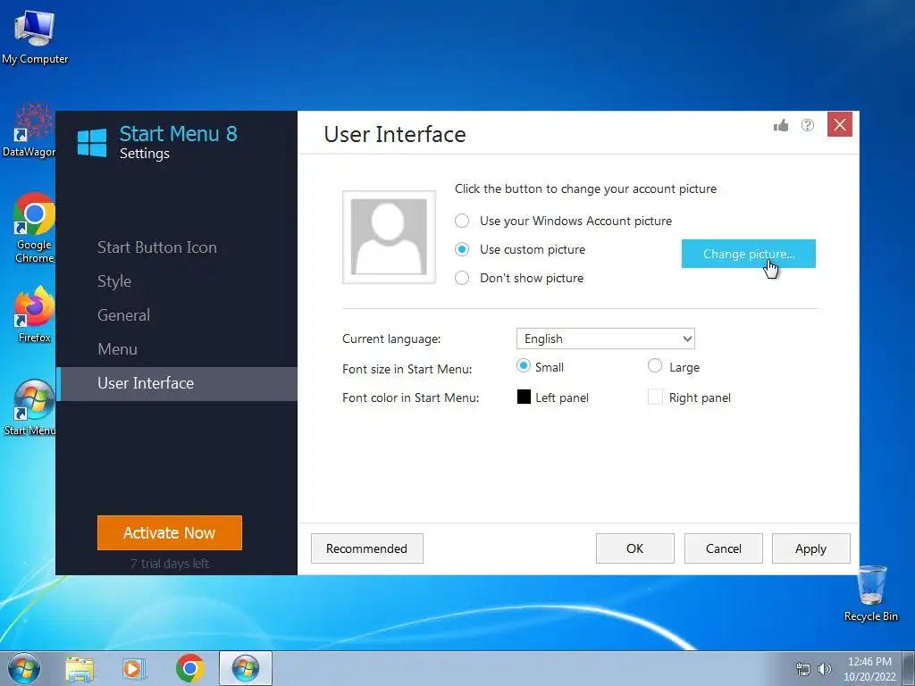The image size is (915, 686).
Task: Open the network tray icon
Action: tap(803, 670)
